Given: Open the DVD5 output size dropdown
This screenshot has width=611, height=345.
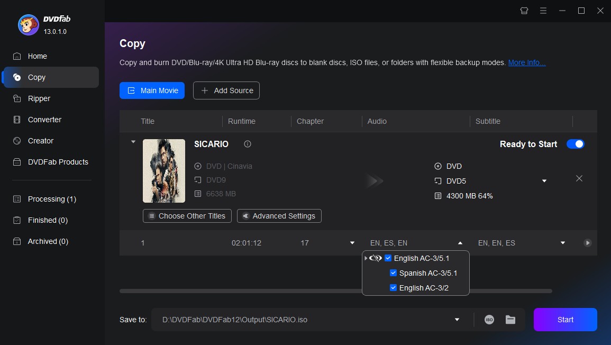Looking at the screenshot, I should pyautogui.click(x=544, y=180).
